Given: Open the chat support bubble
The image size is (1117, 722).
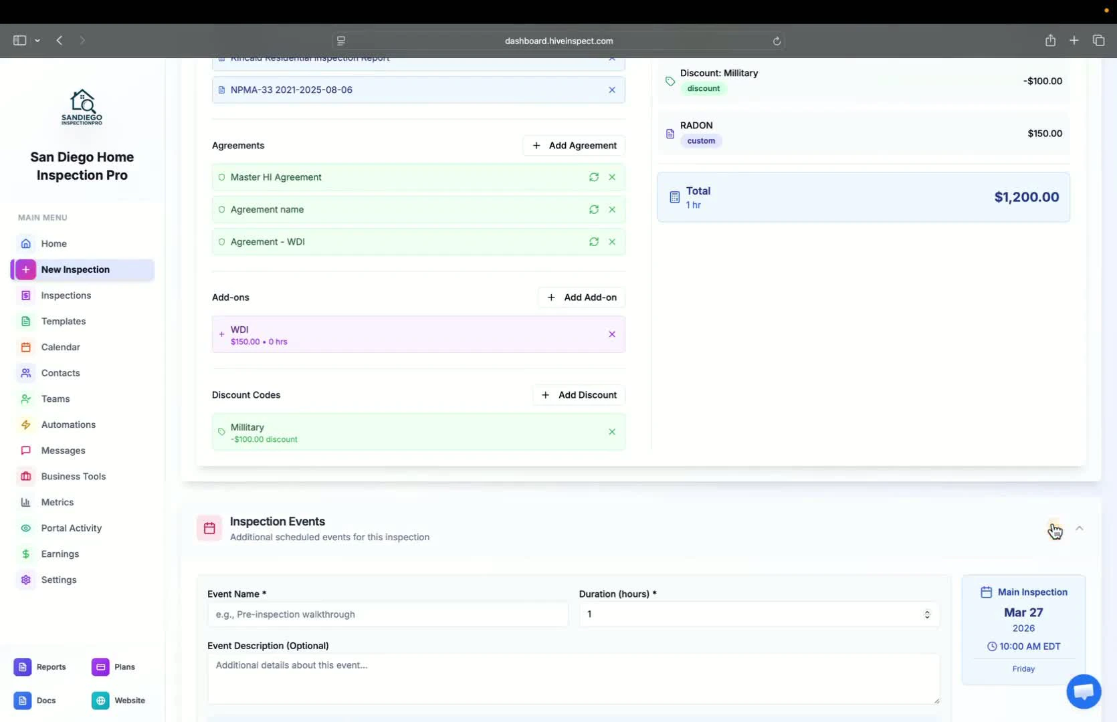Looking at the screenshot, I should 1083,691.
